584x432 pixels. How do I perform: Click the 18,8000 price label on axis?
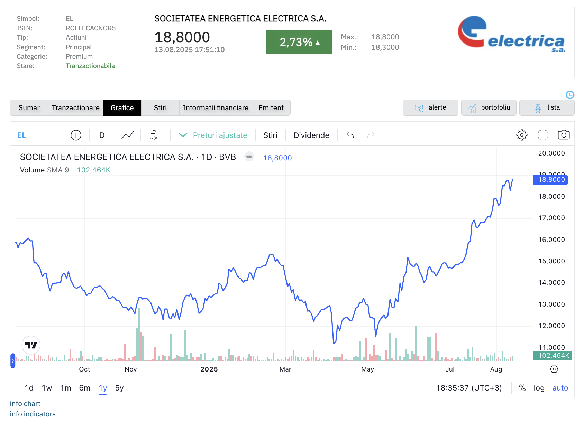[551, 180]
